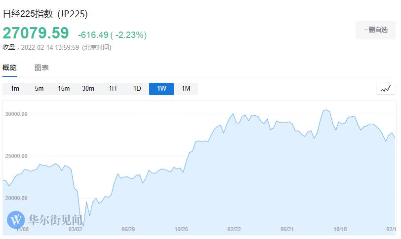This screenshot has width=401, height=239.
Task: Click the 02/22 date marker on x-axis
Action: click(234, 229)
